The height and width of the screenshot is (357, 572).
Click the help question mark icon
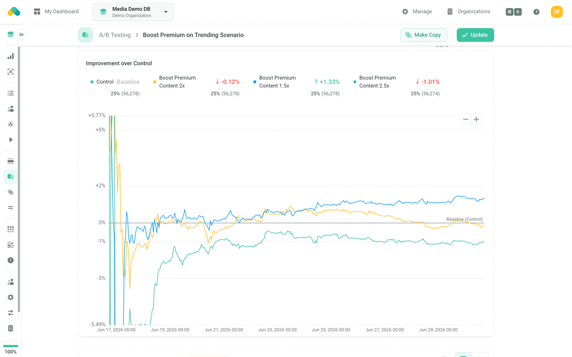point(536,12)
